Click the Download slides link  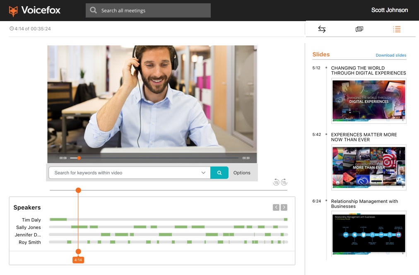[391, 55]
